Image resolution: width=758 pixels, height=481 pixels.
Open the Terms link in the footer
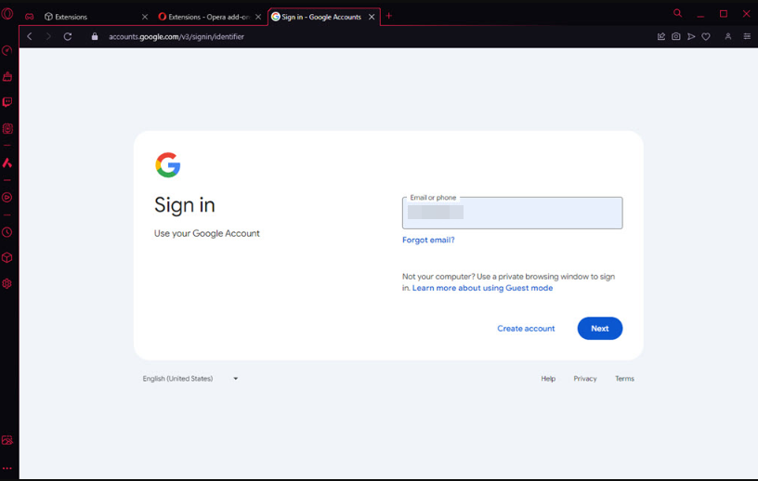pos(624,379)
